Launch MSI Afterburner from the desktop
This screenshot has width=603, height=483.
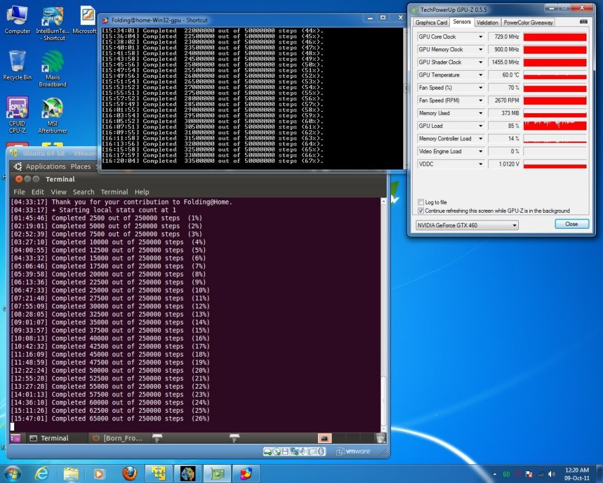pos(52,115)
